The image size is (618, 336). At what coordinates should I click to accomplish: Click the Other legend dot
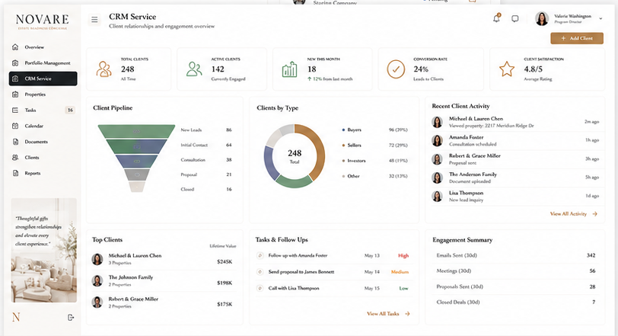tap(343, 176)
